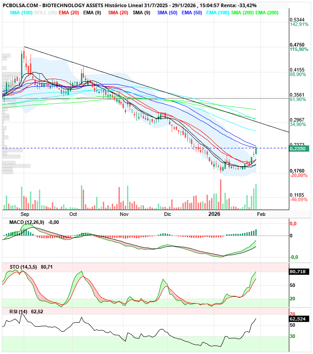This screenshot has width=313, height=354.
Task: Click the RSI value badge 62,524
Action: point(298,319)
